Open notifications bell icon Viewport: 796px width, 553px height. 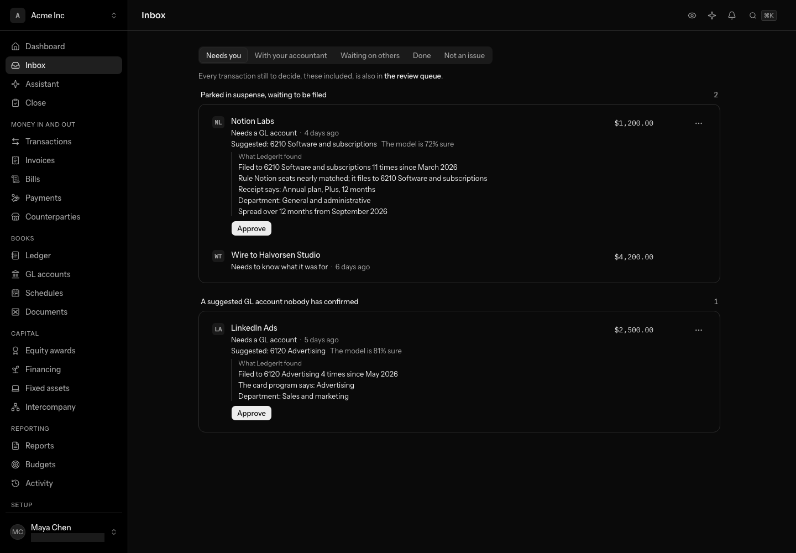(732, 15)
